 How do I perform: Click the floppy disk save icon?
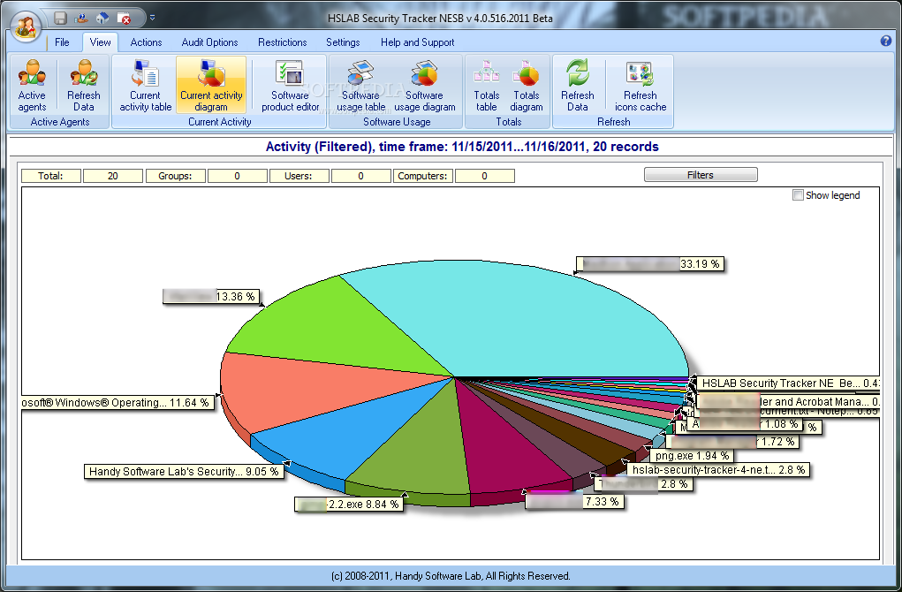(x=60, y=19)
